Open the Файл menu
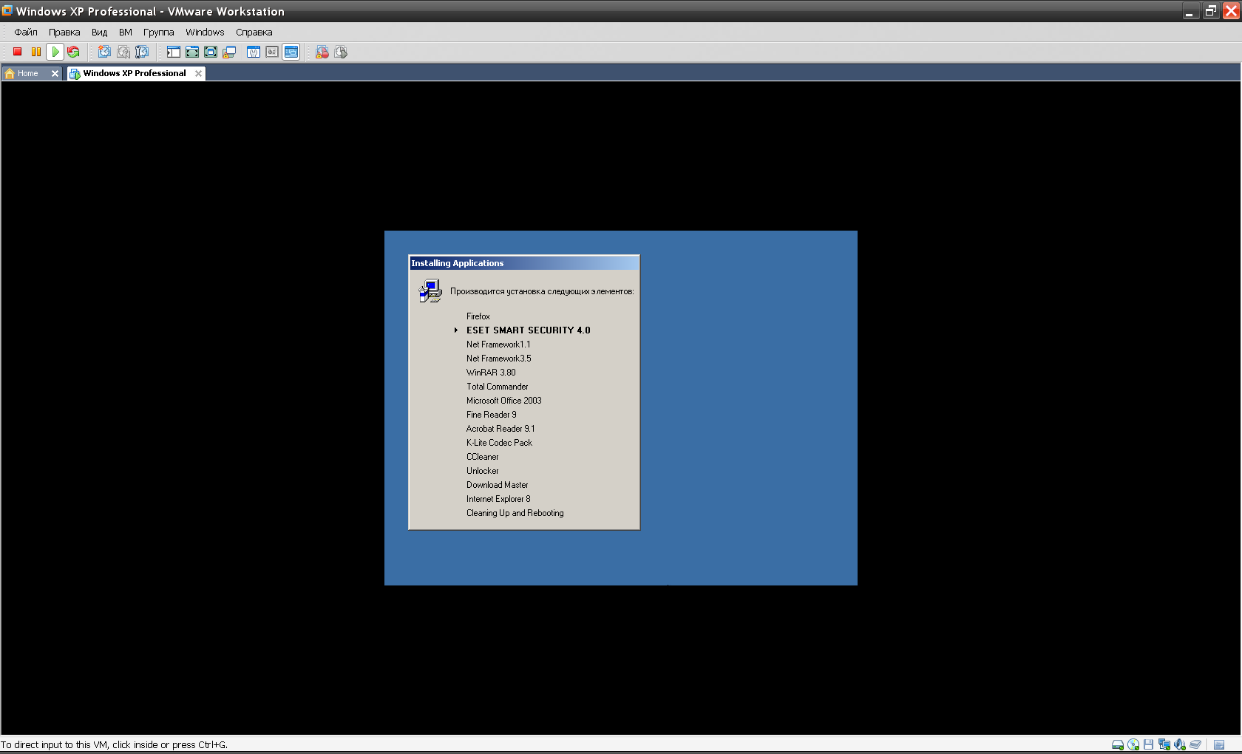This screenshot has height=754, width=1242. [x=26, y=32]
